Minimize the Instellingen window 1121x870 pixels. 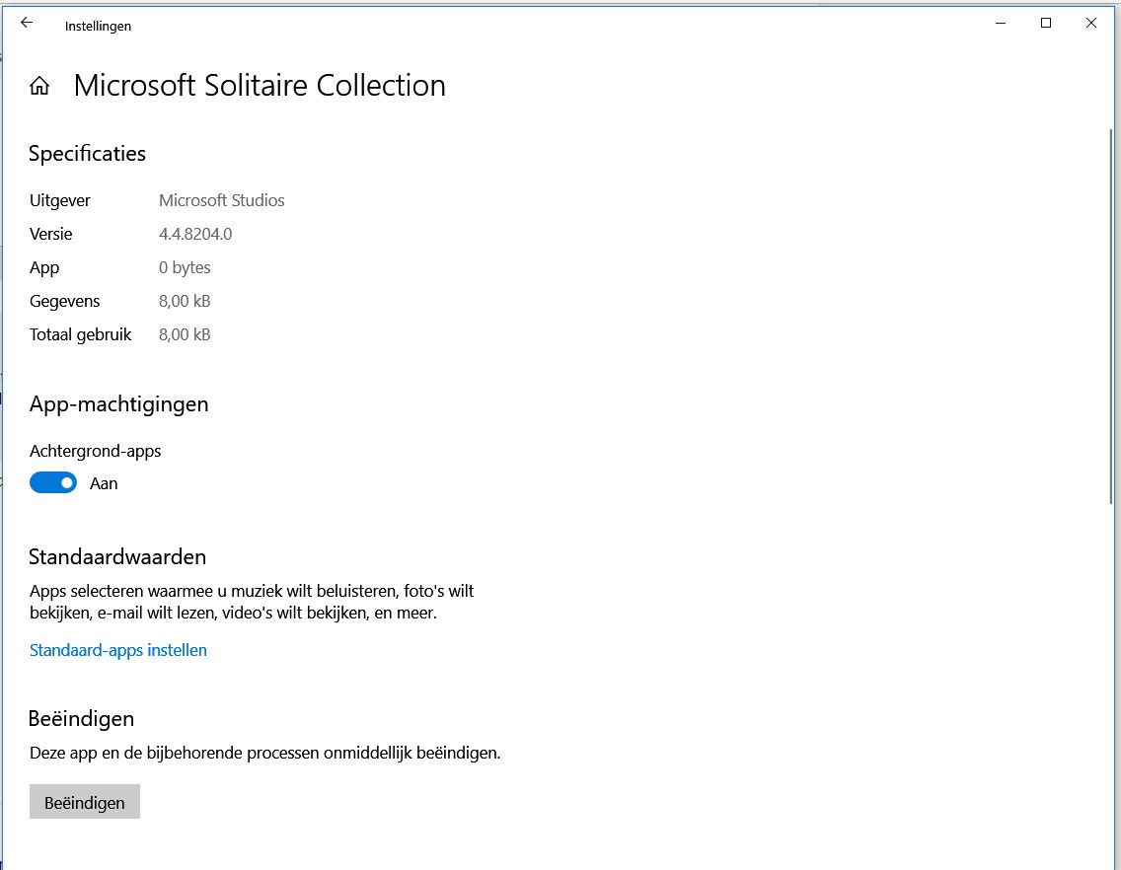click(1001, 23)
